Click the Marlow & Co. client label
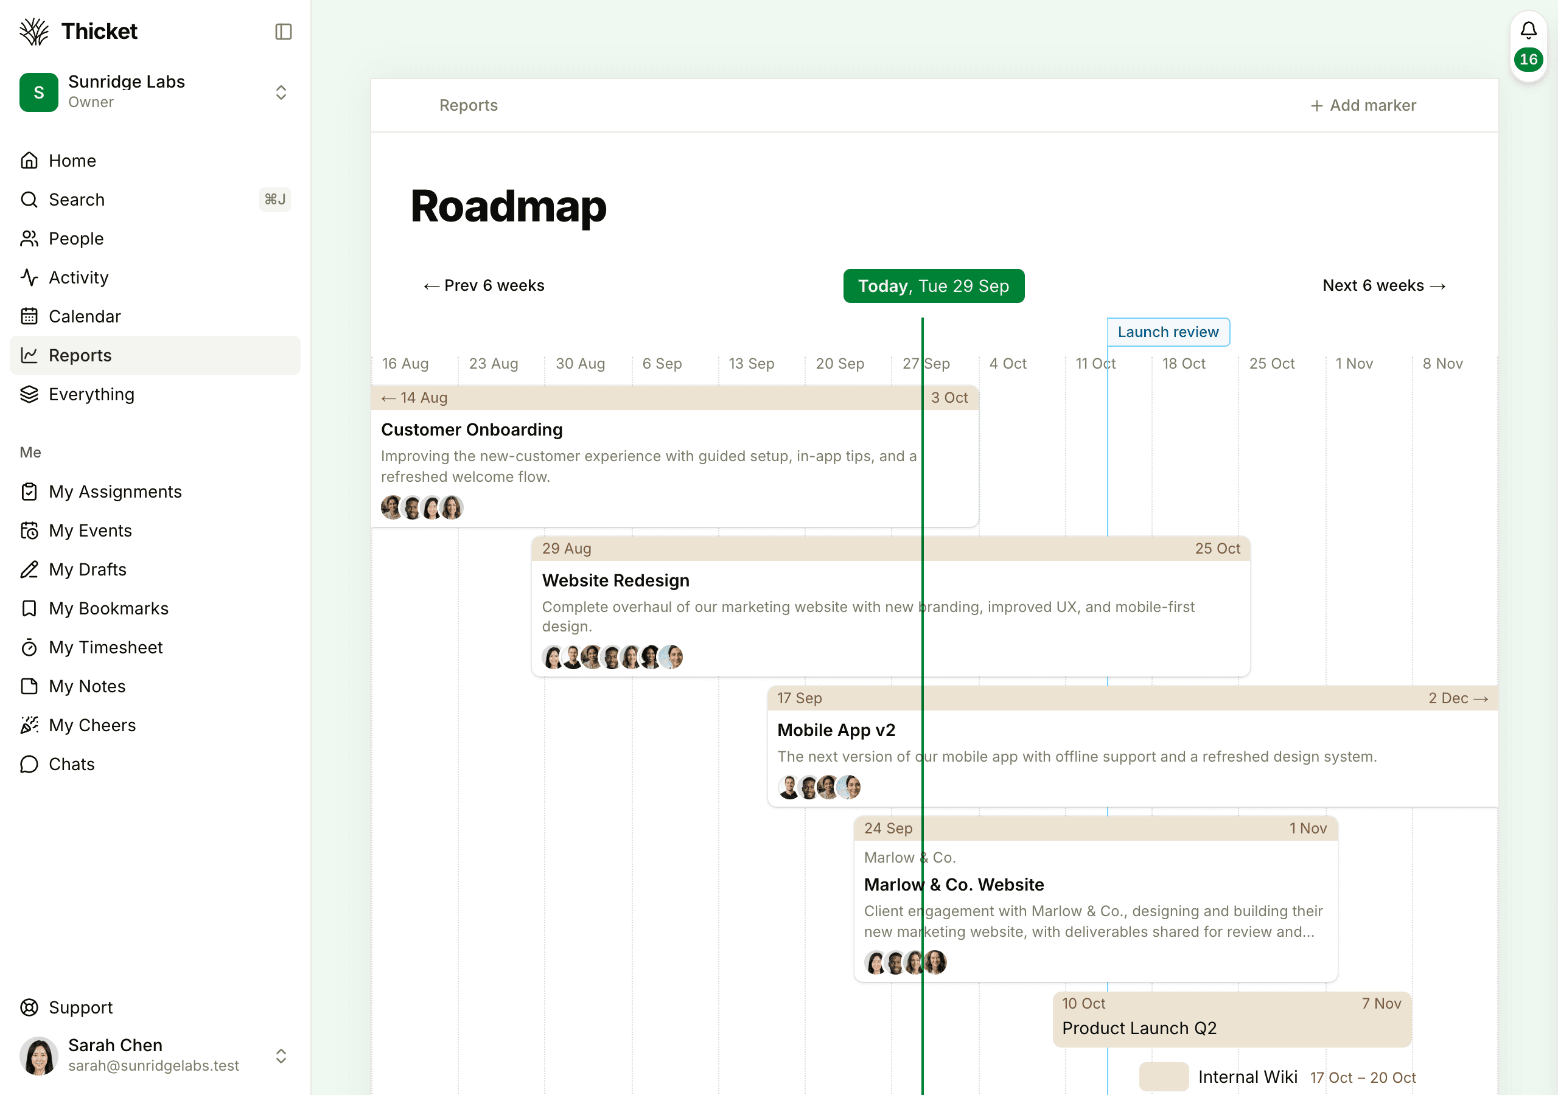 [x=909, y=858]
